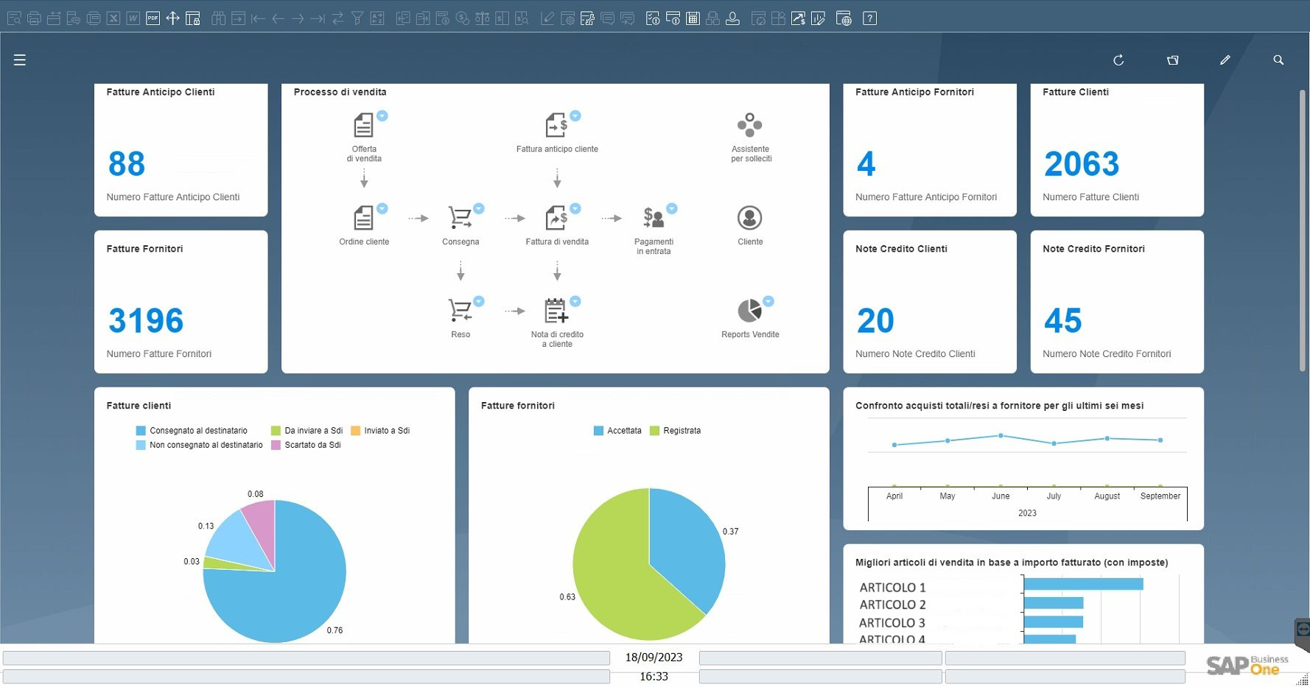This screenshot has width=1310, height=687.
Task: Go to the first data record
Action: pyautogui.click(x=258, y=18)
